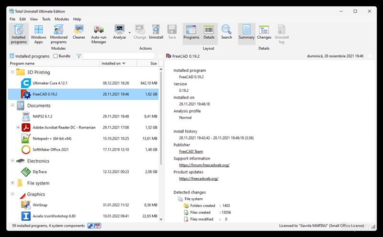Screen dimensions: 383x237
Task: Open the Tools menu
Action: (x=46, y=19)
